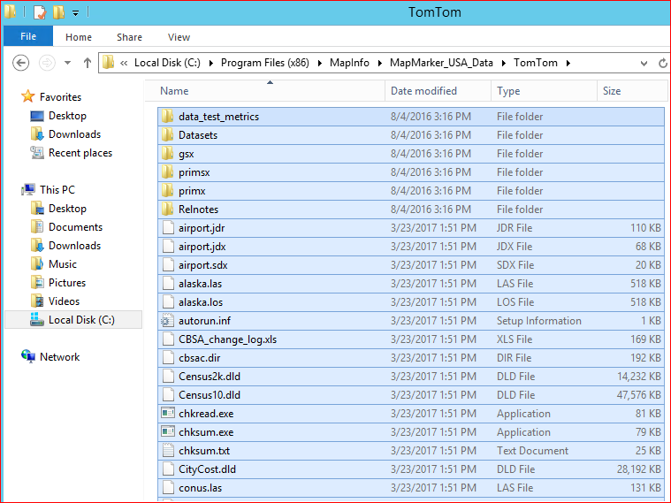
Task: Click the Properties icon in title bar
Action: pyautogui.click(x=40, y=12)
